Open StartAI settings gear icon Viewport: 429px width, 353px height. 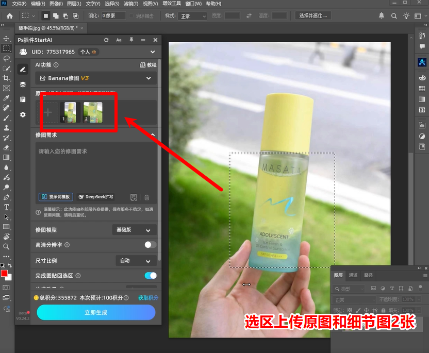point(23,114)
